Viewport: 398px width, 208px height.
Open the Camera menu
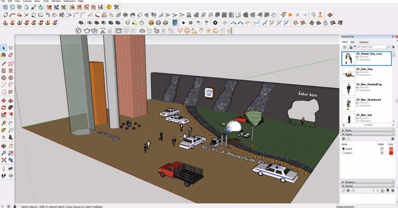point(27,1)
